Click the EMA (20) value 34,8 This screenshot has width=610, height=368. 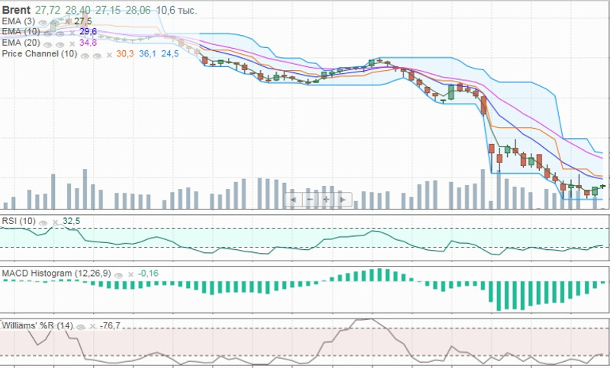point(88,43)
